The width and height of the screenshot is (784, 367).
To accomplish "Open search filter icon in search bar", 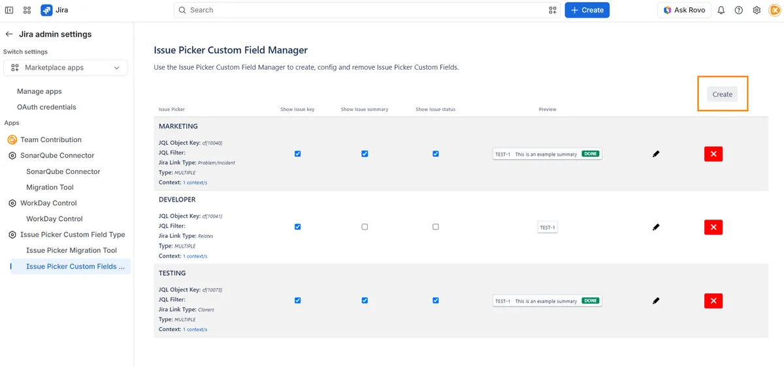I will pyautogui.click(x=553, y=10).
